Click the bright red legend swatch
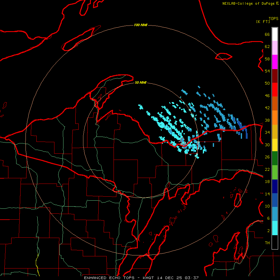280x280 pixels. tap(275, 90)
